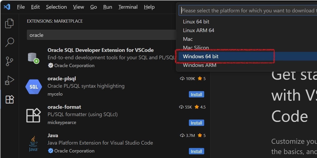Open the Terminal menu
Image resolution: width=317 pixels, height=158 pixels.
(x=128, y=7)
